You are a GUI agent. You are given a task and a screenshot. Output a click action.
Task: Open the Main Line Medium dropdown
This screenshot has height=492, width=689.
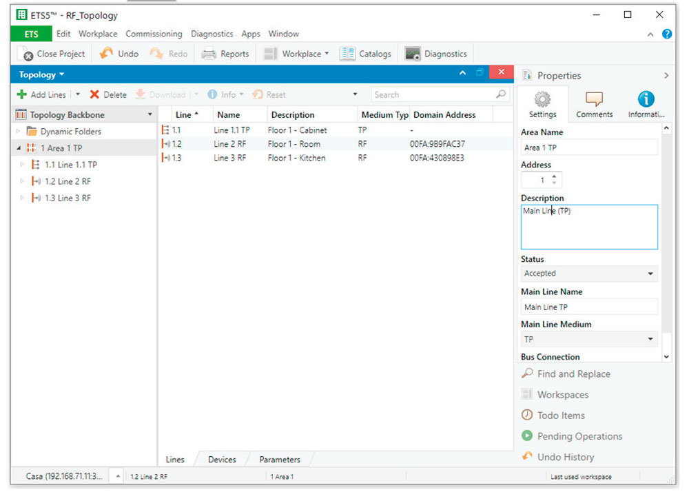click(x=650, y=339)
